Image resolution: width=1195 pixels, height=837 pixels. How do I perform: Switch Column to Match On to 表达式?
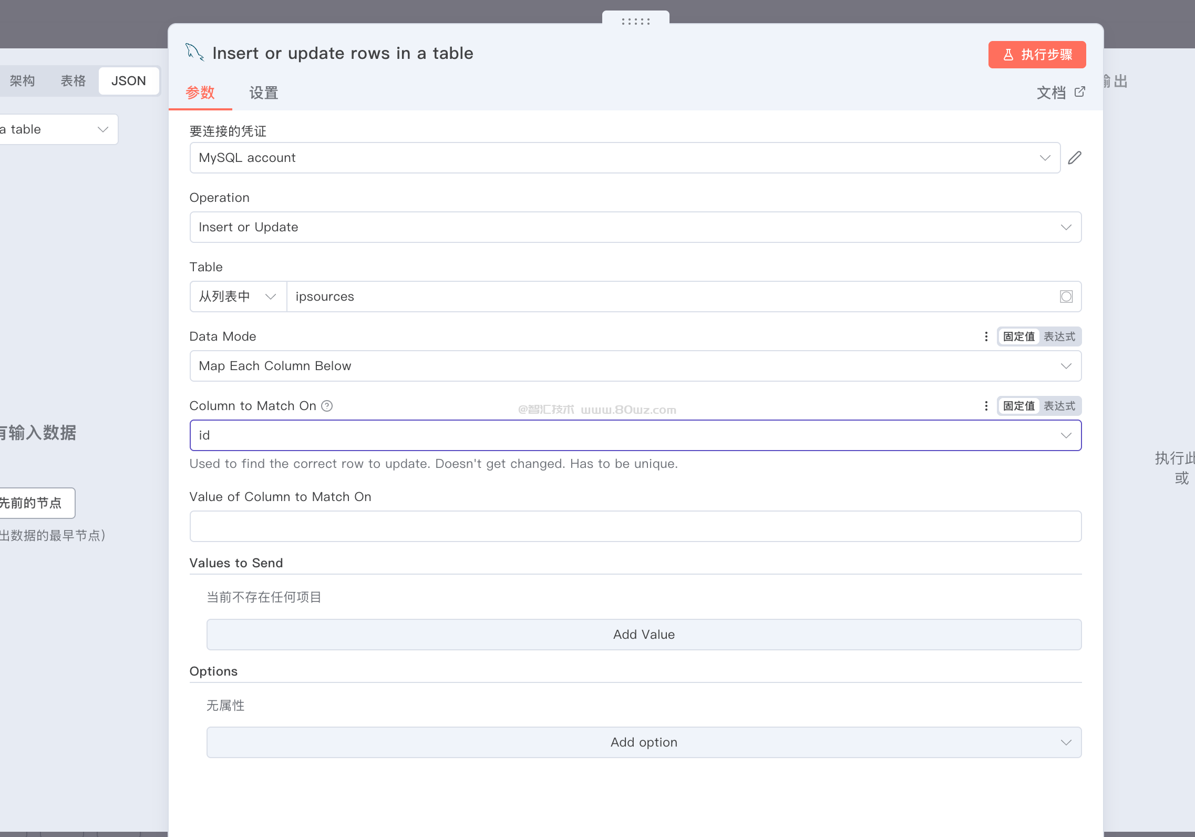[1059, 406]
